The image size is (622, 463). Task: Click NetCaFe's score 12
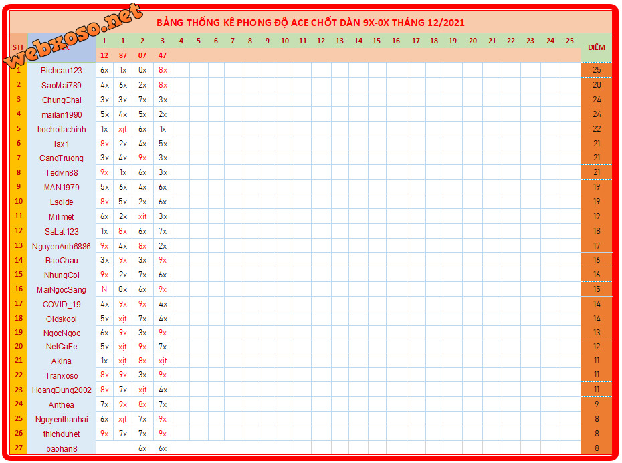pos(596,347)
